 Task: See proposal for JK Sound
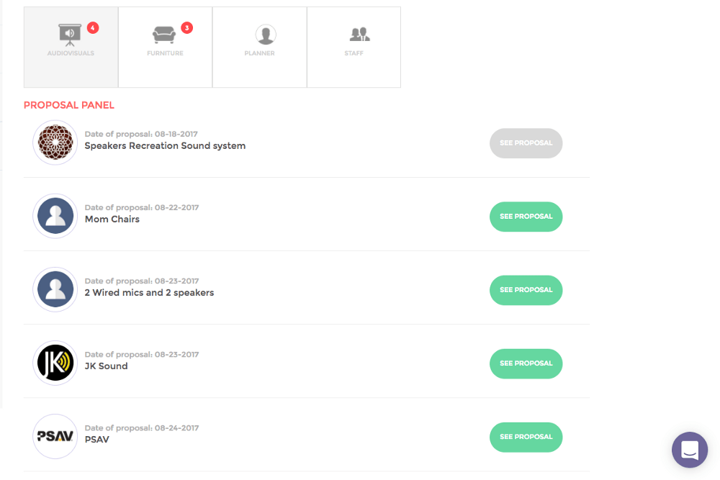(526, 363)
